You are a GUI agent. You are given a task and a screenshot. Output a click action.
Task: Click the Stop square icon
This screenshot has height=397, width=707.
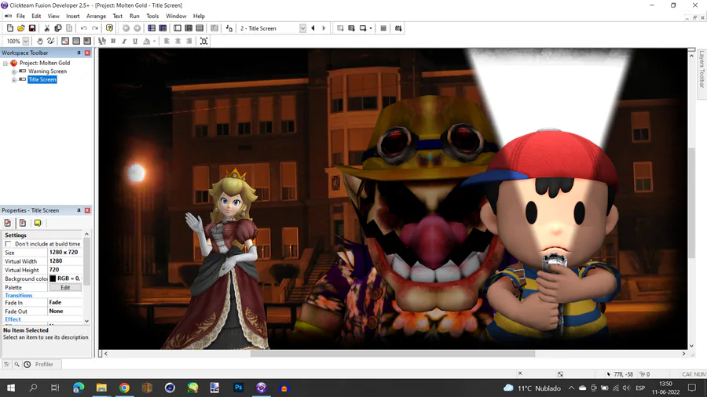(x=383, y=28)
